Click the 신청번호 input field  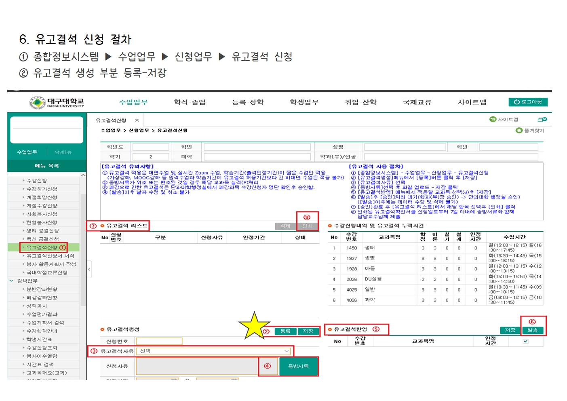(159, 342)
